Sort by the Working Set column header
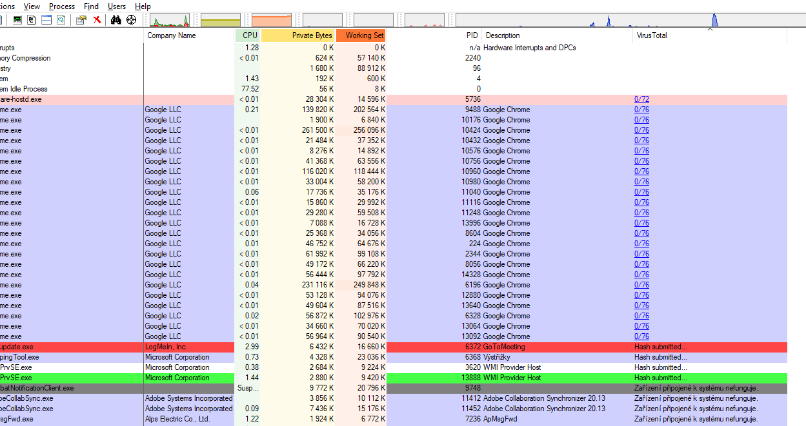 pos(364,35)
